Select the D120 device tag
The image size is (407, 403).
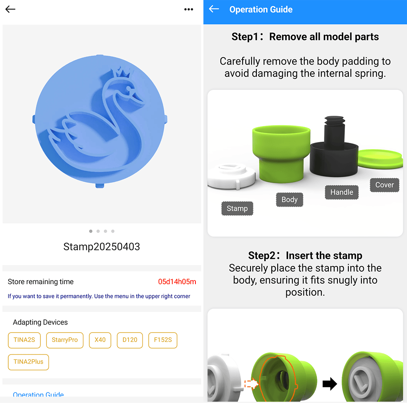pyautogui.click(x=130, y=340)
